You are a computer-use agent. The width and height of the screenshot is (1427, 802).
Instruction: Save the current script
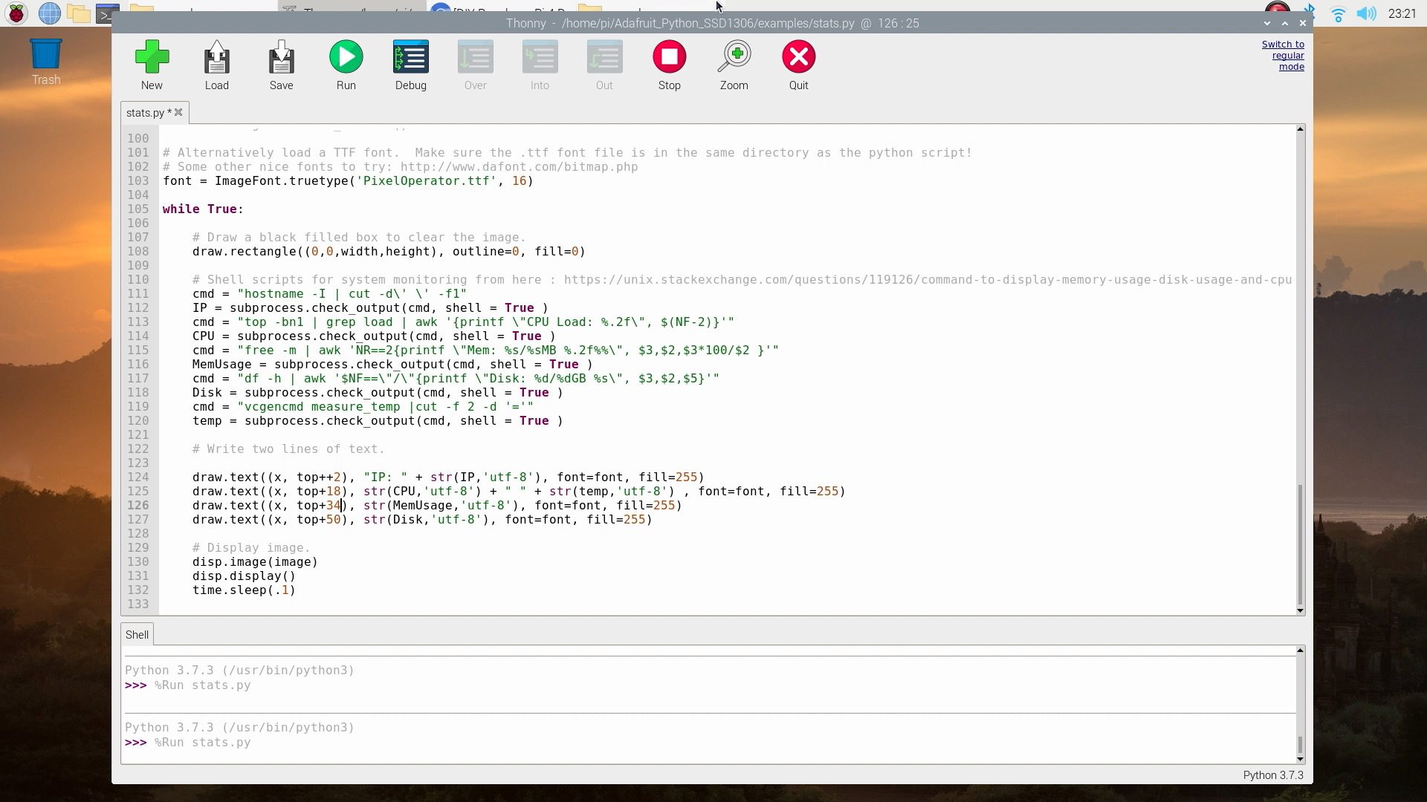281,58
